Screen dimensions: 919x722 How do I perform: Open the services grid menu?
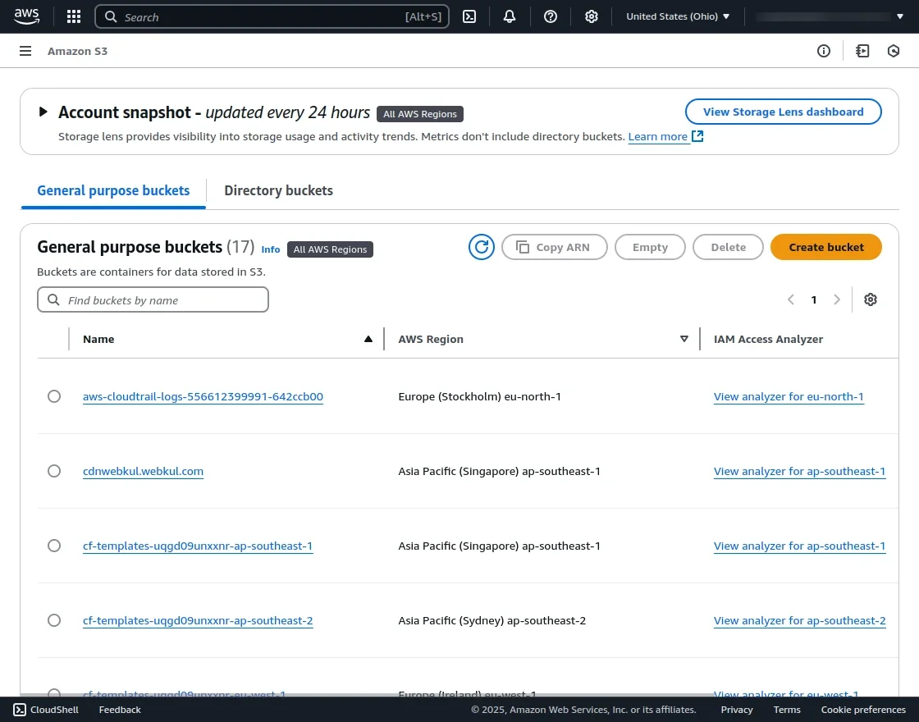(x=74, y=16)
